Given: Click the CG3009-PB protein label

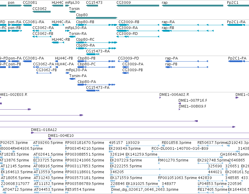Looking at the screenshot, I should pos(133,70).
